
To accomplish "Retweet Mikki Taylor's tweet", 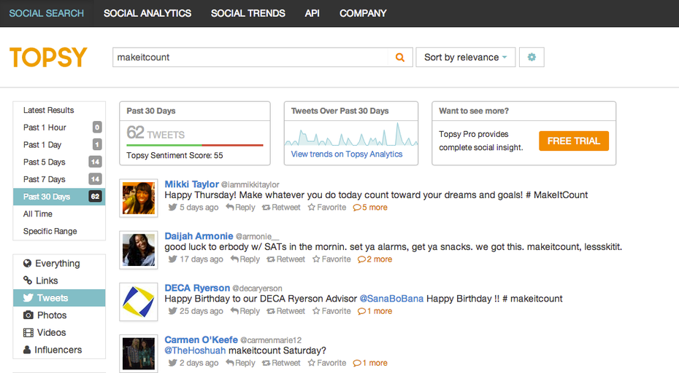I will coord(281,208).
